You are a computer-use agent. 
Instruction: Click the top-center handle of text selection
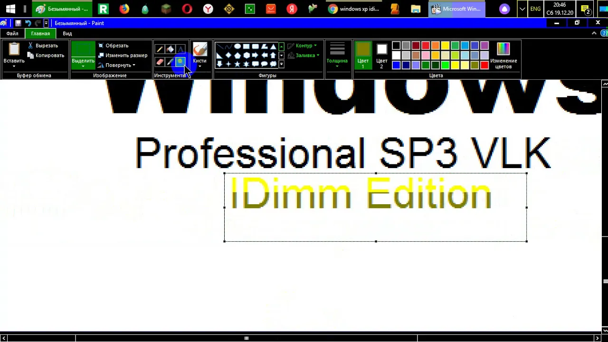[376, 173]
